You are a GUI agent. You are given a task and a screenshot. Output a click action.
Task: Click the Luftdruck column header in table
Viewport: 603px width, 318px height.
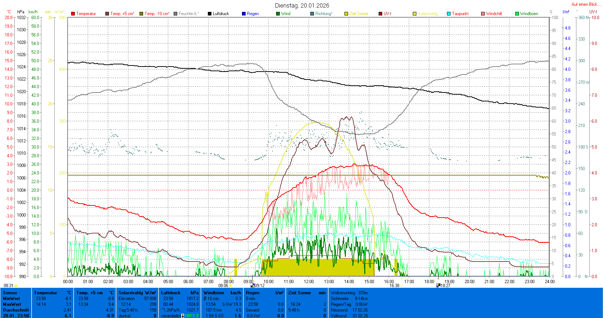[171, 293]
